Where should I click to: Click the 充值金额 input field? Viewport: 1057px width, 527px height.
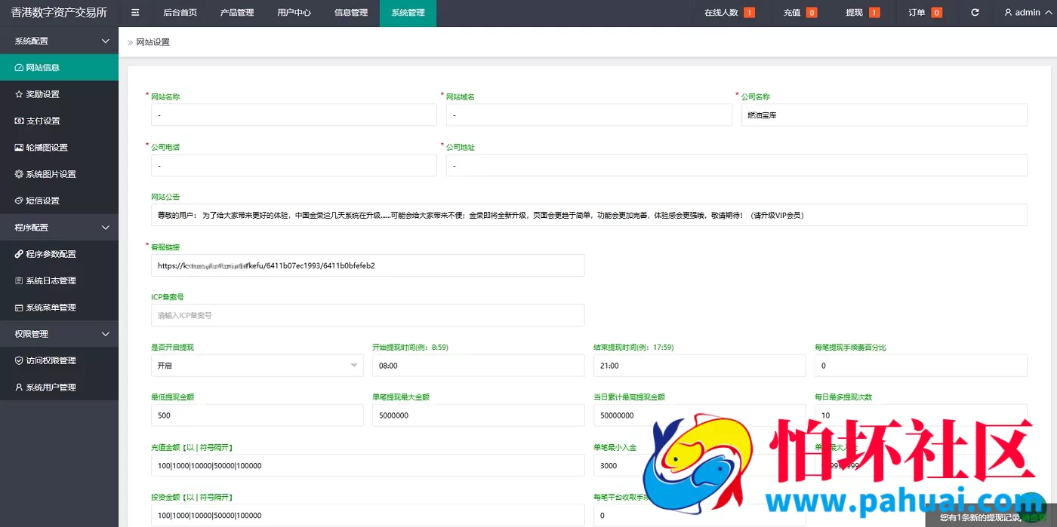pyautogui.click(x=368, y=466)
